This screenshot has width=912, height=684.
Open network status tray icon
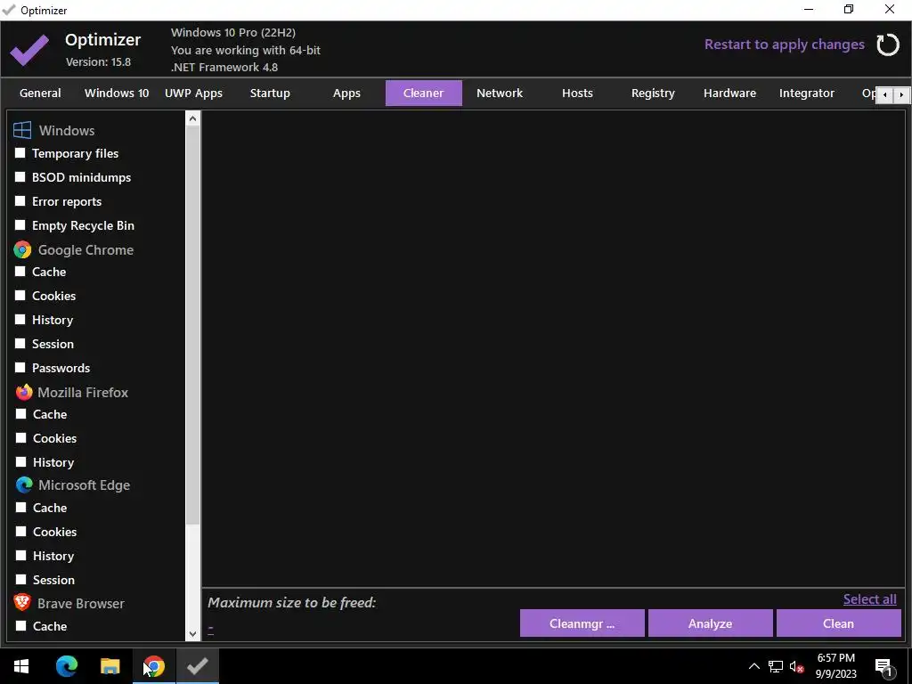(776, 666)
